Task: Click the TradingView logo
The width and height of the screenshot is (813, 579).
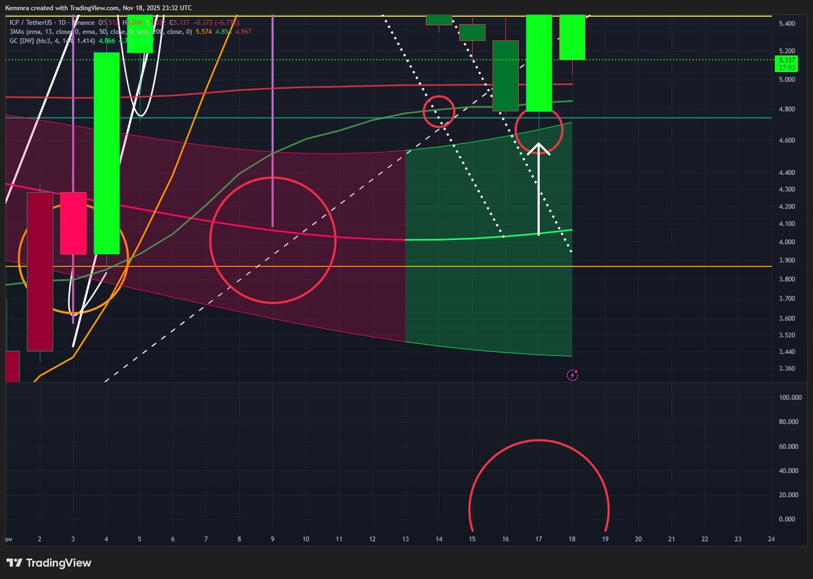Action: pos(49,563)
